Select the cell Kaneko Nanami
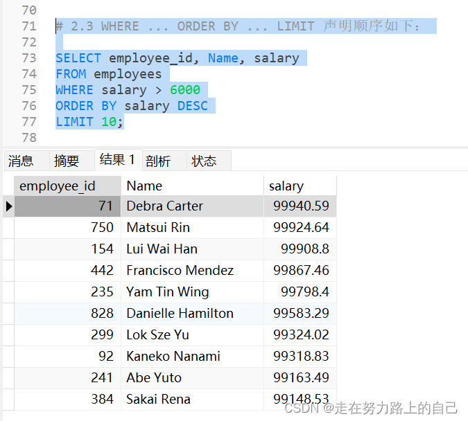 (192, 357)
